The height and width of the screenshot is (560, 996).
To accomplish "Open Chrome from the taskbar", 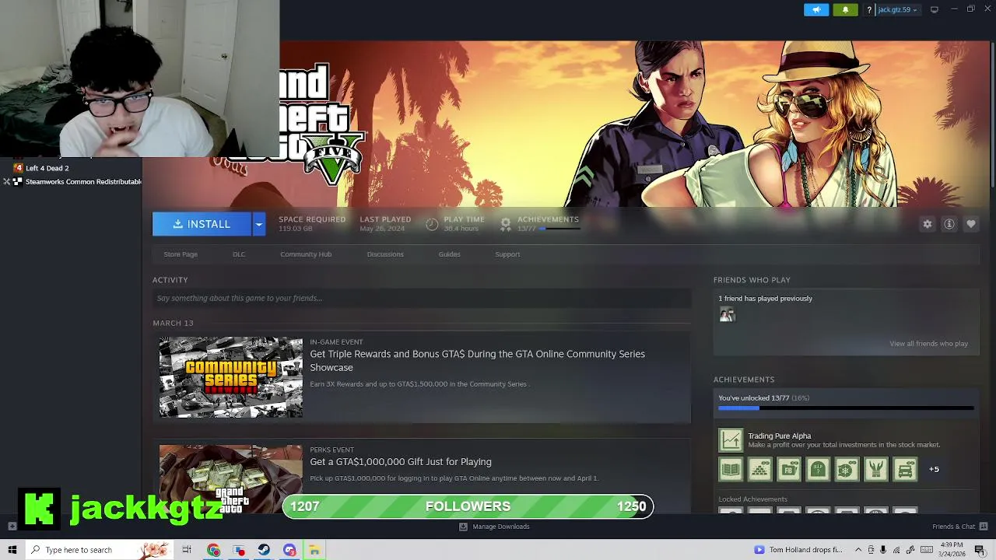I will (213, 550).
